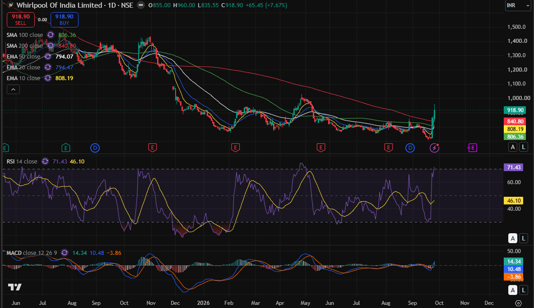Click the purple 71.43 RSI scale label
This screenshot has width=534, height=308.
514,167
